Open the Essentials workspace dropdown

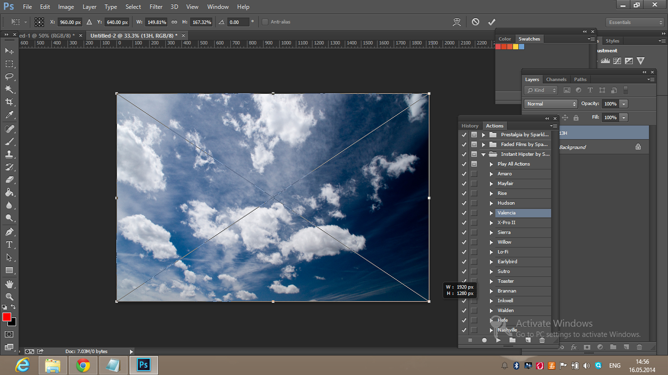pyautogui.click(x=635, y=22)
